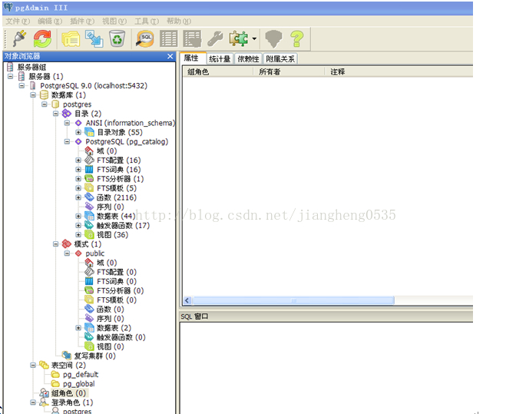Open the 帮助 menu

point(178,22)
